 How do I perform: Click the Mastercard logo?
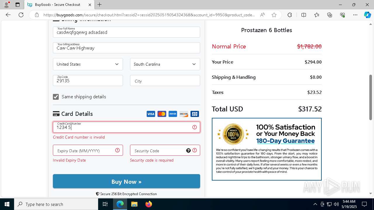pos(162,114)
